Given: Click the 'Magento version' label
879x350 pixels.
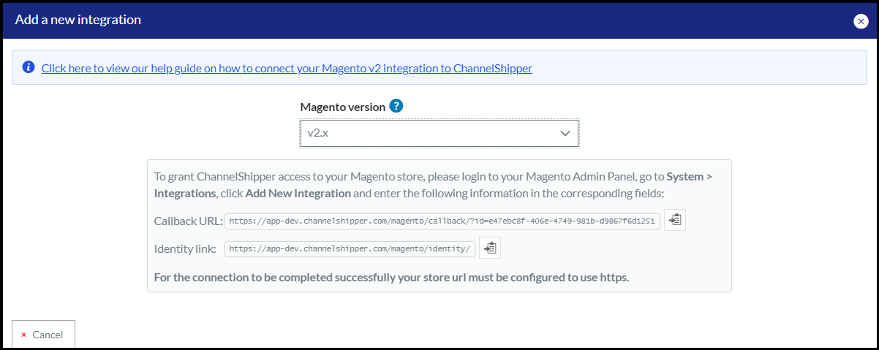Looking at the screenshot, I should (x=343, y=107).
